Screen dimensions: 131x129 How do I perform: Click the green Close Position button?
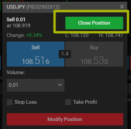pyautogui.click(x=94, y=23)
